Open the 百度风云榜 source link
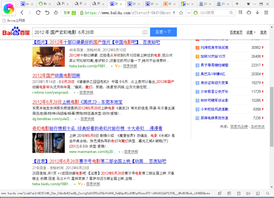 pos(239,127)
